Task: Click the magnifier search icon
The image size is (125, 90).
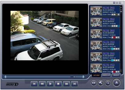Action: coord(108,83)
